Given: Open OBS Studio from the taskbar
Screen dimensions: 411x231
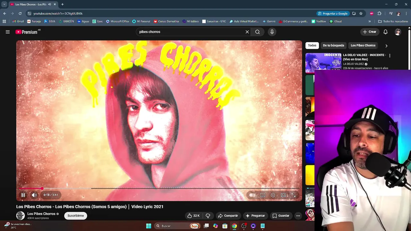Looking at the screenshot, I should tap(244, 226).
